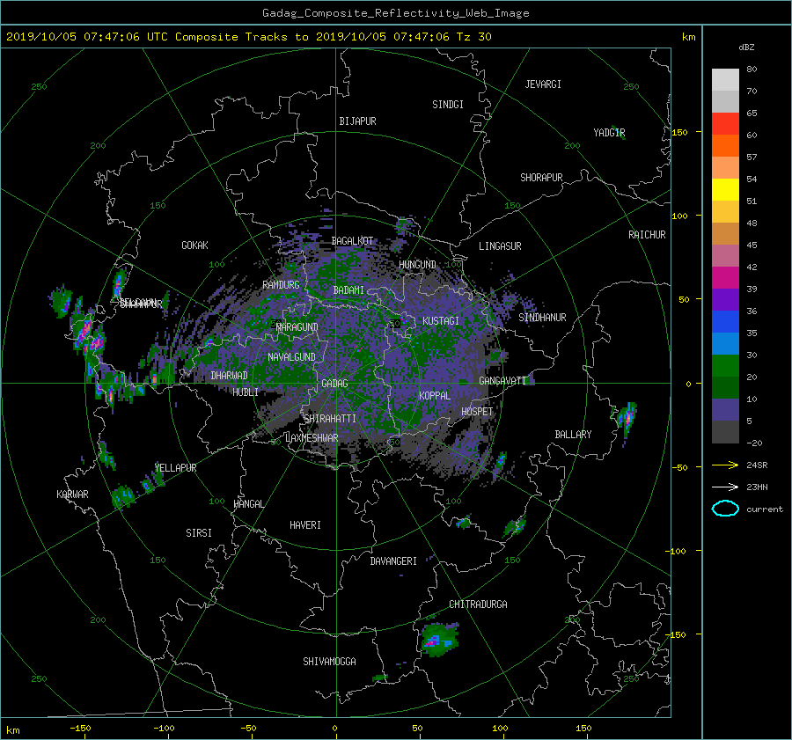Click the GOKAK town label

pyautogui.click(x=194, y=245)
